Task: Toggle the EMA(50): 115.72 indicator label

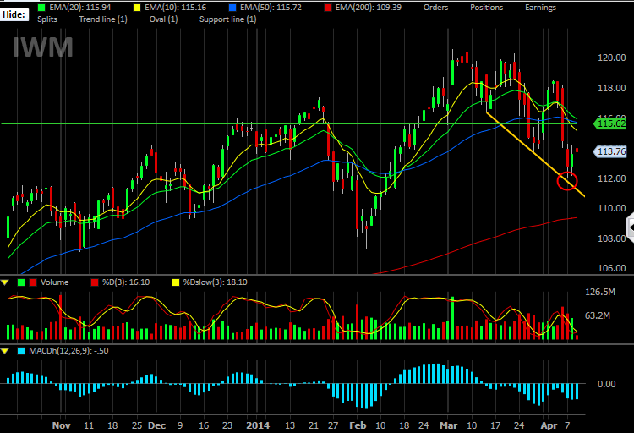Action: 271,8
